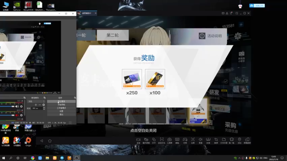This screenshot has width=287, height=161.
Task: Click the 活动说明 info icon
Action: [202, 36]
